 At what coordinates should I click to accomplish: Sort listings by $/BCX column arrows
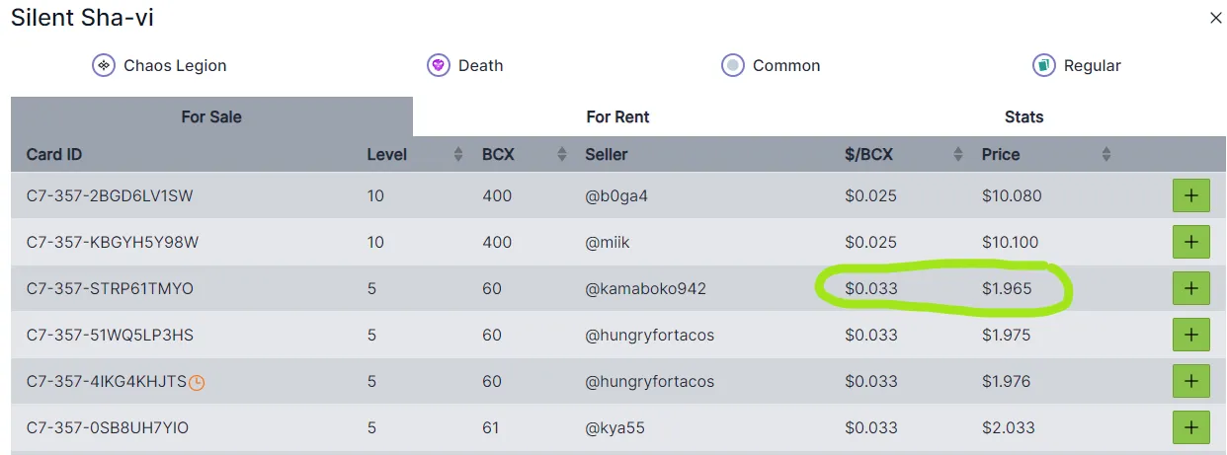pos(958,154)
